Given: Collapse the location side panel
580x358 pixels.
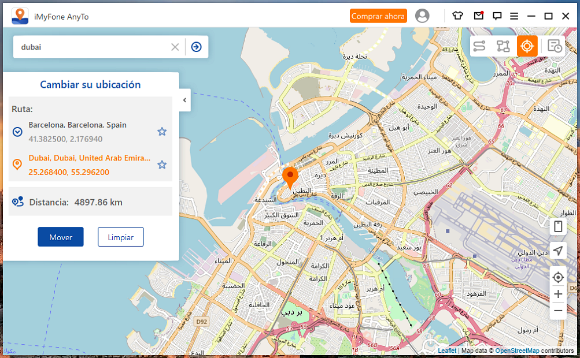Looking at the screenshot, I should 184,100.
